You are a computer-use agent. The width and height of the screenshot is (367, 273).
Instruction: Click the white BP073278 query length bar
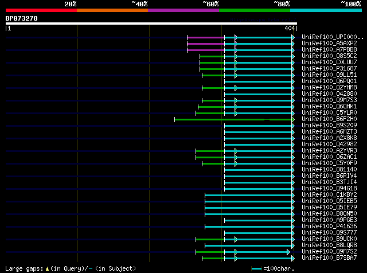(151, 24)
